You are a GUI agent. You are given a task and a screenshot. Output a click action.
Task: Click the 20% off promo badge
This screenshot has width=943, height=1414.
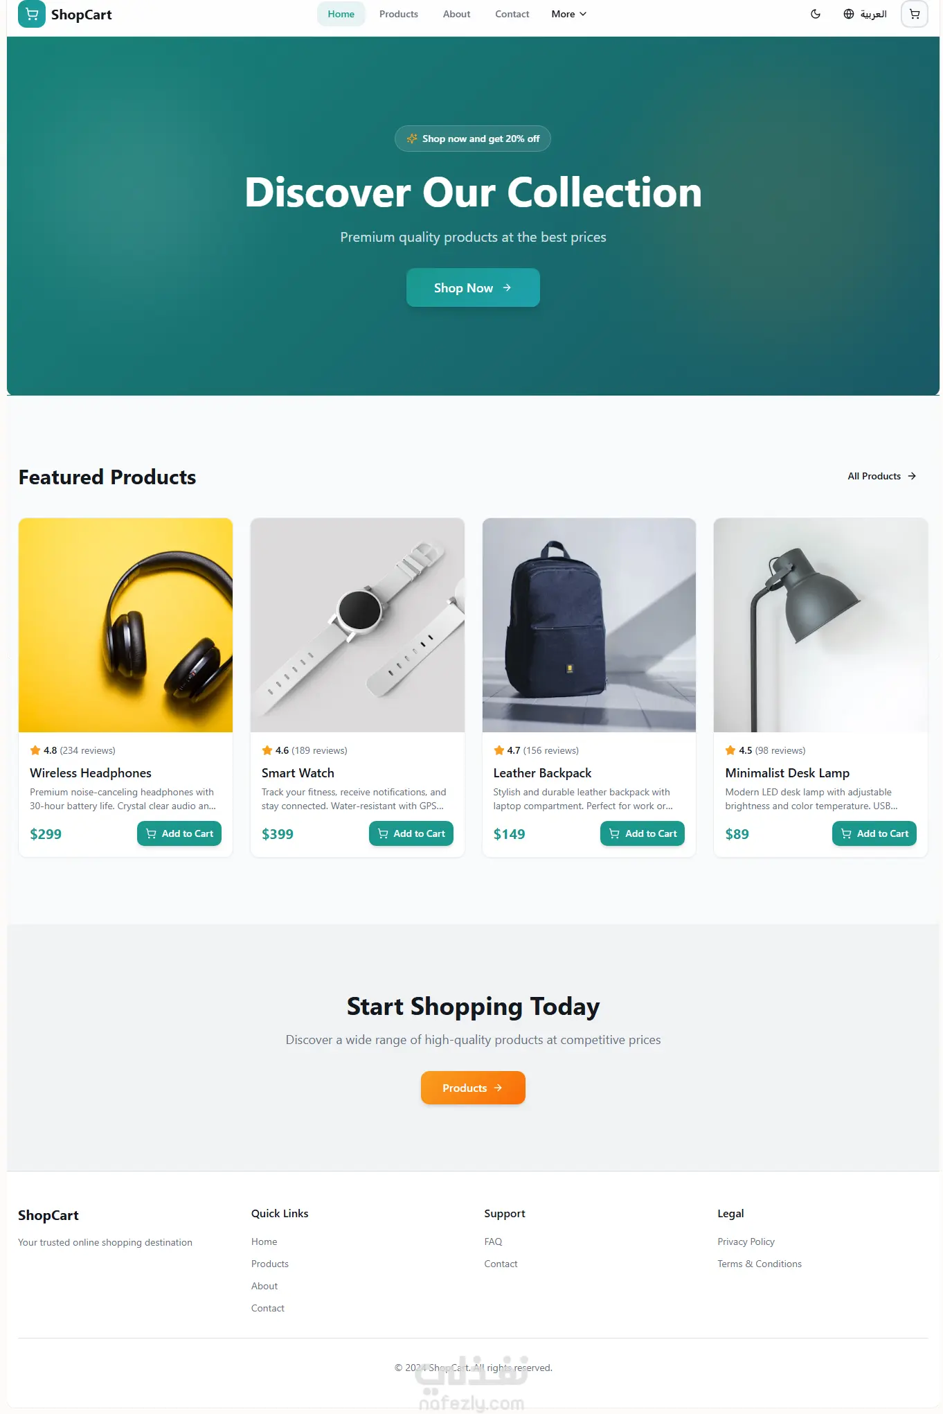click(473, 139)
